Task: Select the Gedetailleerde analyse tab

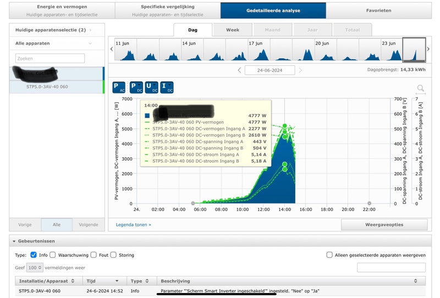Action: click(x=273, y=10)
